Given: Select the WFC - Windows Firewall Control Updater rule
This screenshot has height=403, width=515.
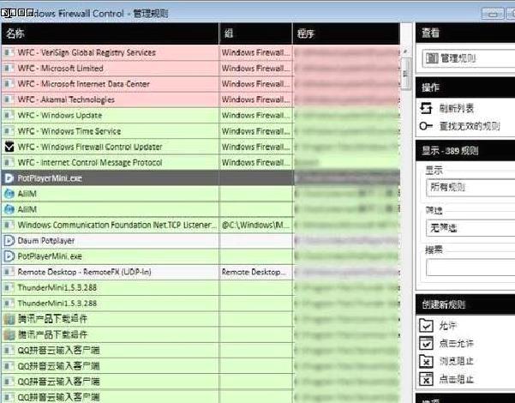Looking at the screenshot, I should (201, 147).
